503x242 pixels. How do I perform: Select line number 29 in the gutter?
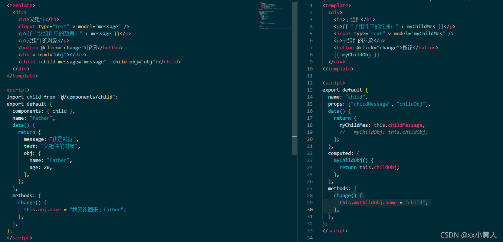click(x=310, y=203)
